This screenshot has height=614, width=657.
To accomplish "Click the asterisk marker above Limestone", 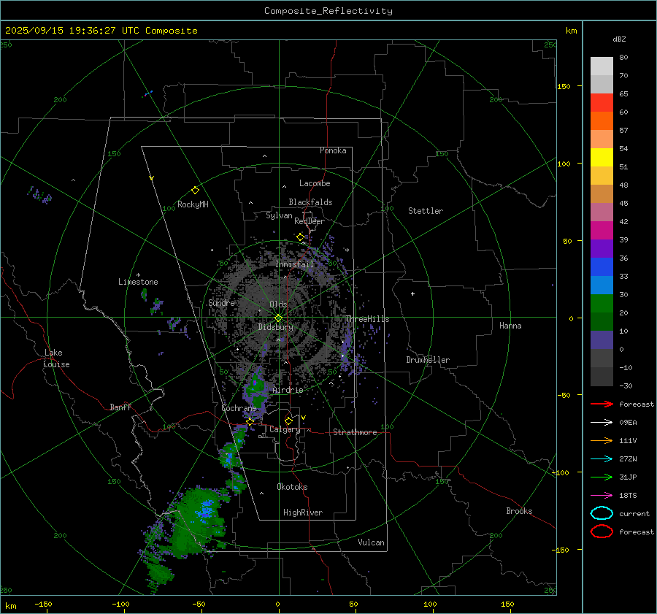I will [138, 275].
